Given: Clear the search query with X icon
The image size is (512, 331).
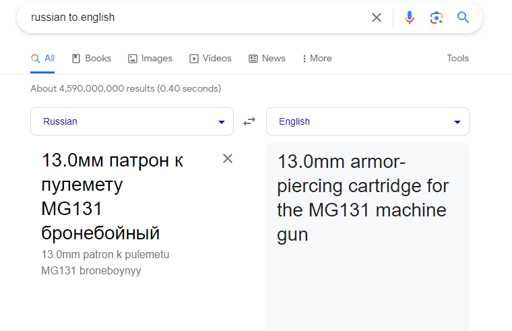Looking at the screenshot, I should (377, 18).
